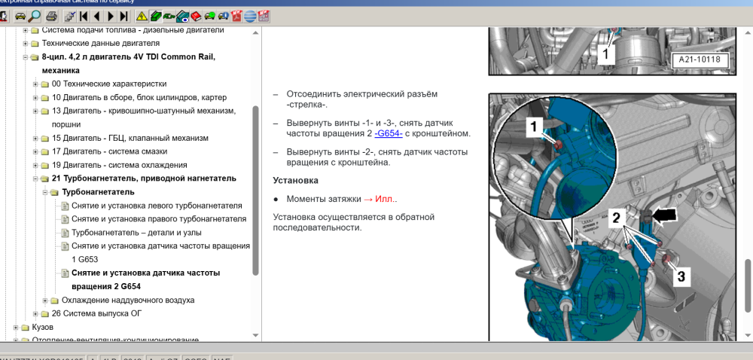
Task: Collapse the '8-цил. 4,2 л двигатель 4V TDI' node
Action: coord(26,57)
